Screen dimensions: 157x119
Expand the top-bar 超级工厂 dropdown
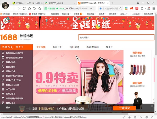pyautogui.click(x=125, y=14)
